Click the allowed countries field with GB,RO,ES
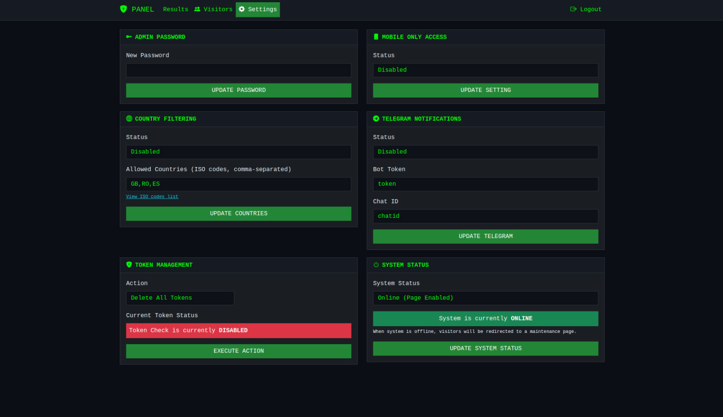 pyautogui.click(x=238, y=184)
